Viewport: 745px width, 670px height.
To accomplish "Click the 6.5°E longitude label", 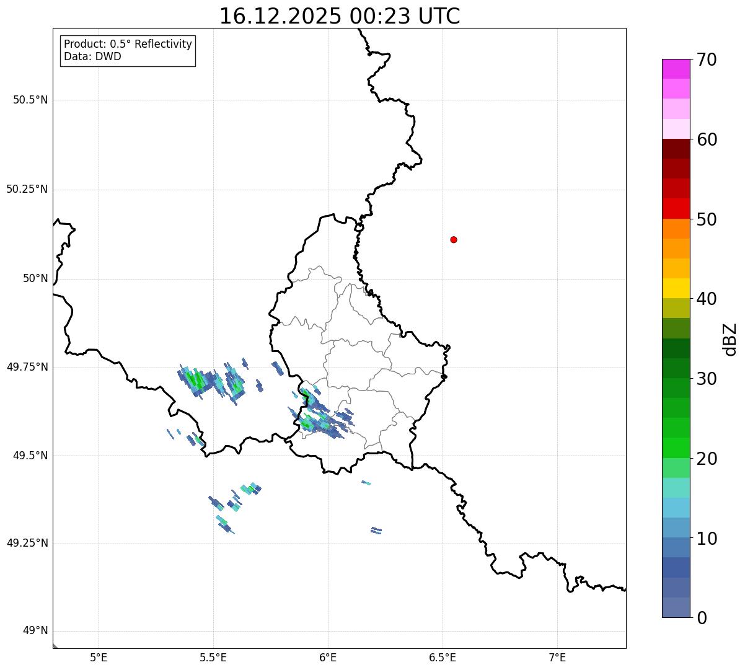I will 443,658.
